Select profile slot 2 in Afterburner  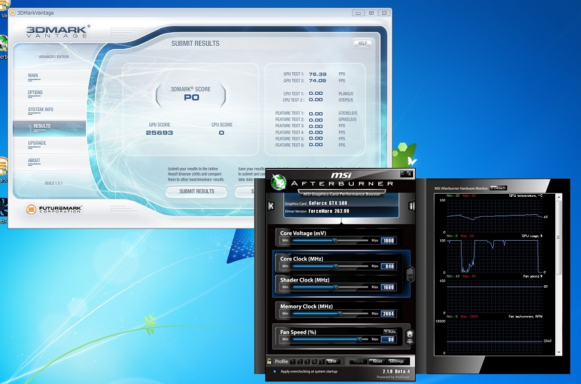coord(300,361)
